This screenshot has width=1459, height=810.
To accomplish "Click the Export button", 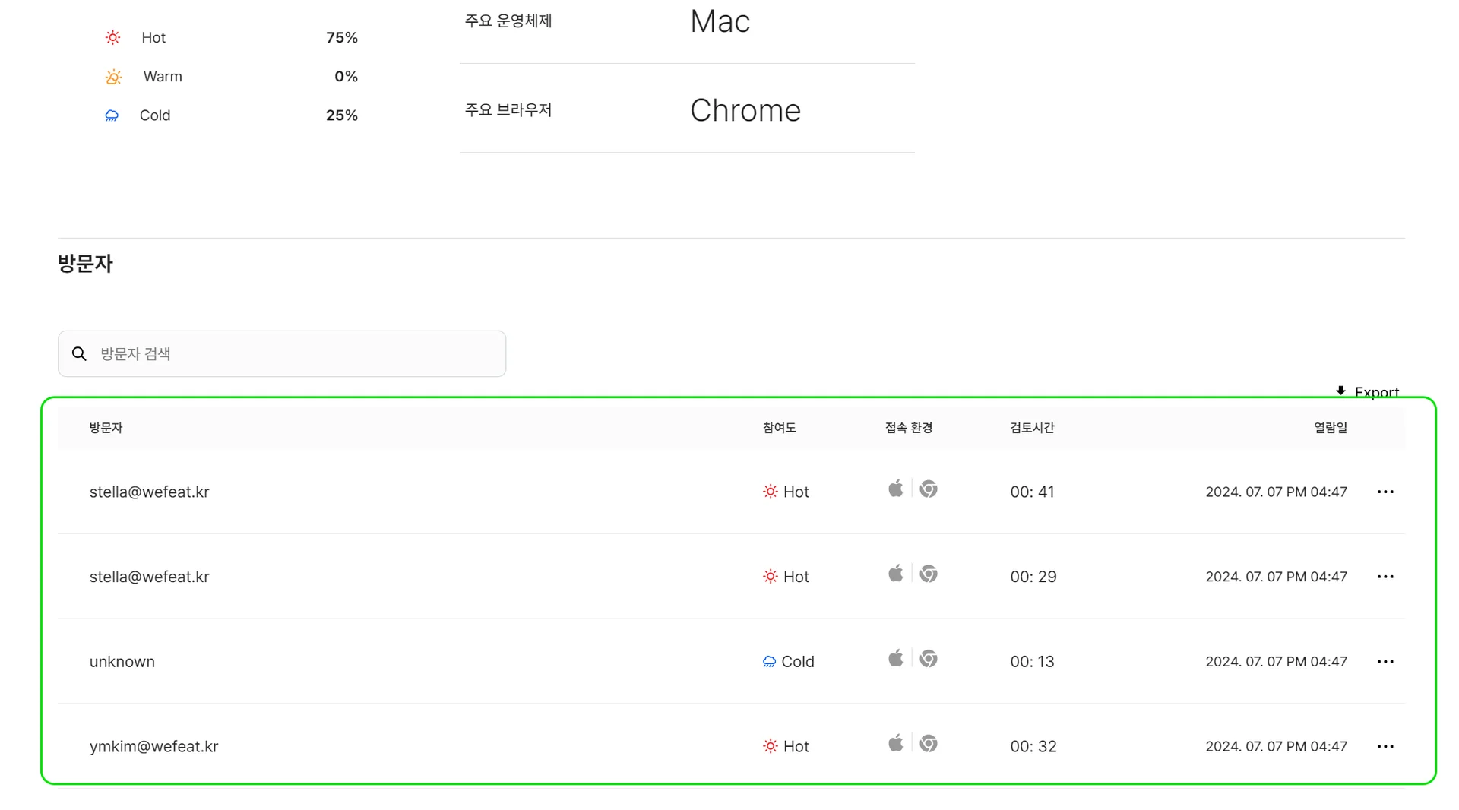I will [x=1375, y=391].
